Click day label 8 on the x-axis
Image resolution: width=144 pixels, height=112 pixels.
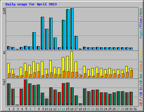pos(39,109)
